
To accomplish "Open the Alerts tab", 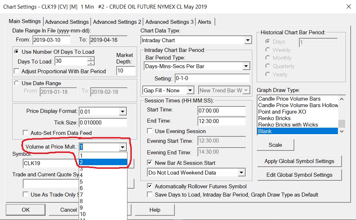I will tap(204, 22).
